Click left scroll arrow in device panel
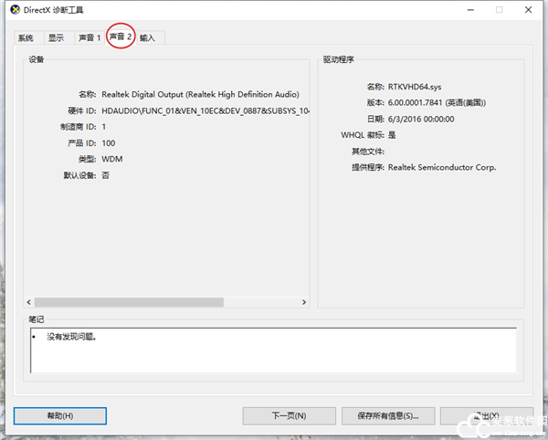The height and width of the screenshot is (440, 548). (x=29, y=302)
